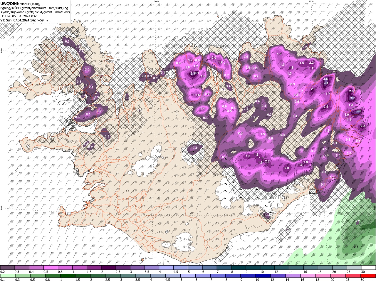Click the 2.3 snowfall value on the map
Image resolution: width=376 pixels, height=282 pixels.
tap(313, 89)
